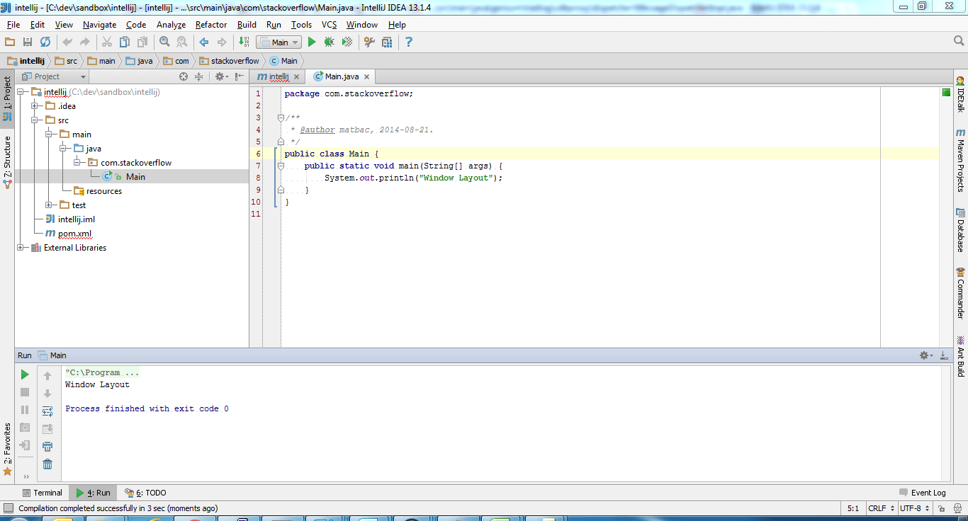Open the Analyze menu
This screenshot has width=968, height=521.
coord(171,25)
